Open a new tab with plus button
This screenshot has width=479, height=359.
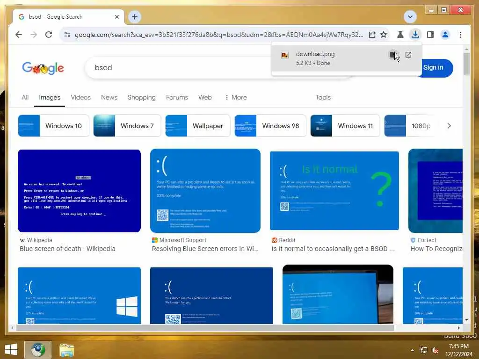click(135, 17)
